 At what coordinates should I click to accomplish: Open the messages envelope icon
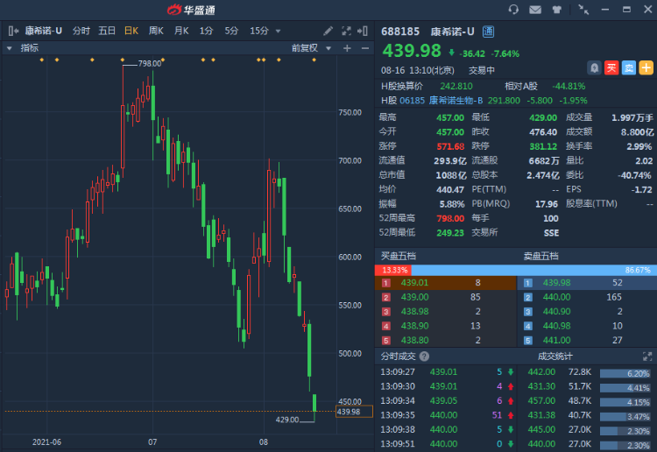pyautogui.click(x=535, y=10)
